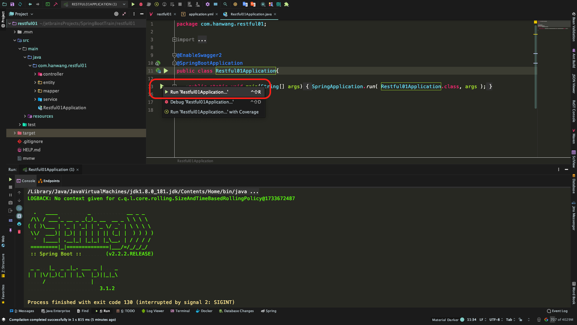Toggle soft-wrap in the console
The image size is (577, 325).
tap(19, 208)
